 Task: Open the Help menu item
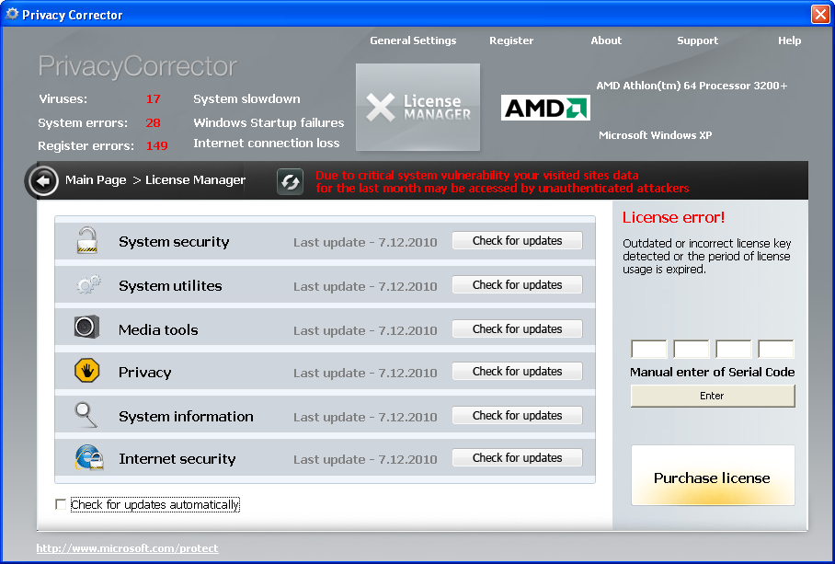789,40
